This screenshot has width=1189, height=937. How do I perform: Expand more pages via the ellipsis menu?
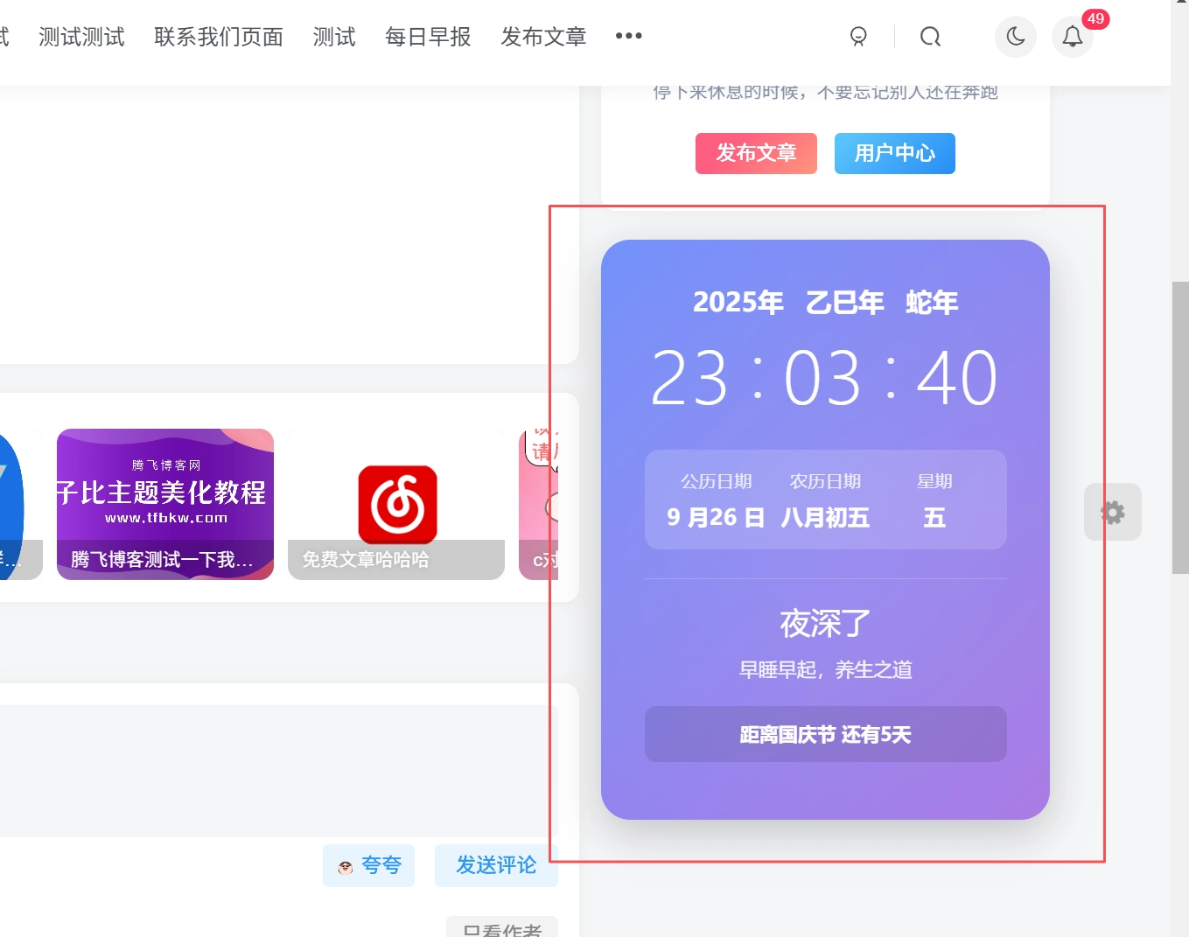(628, 37)
